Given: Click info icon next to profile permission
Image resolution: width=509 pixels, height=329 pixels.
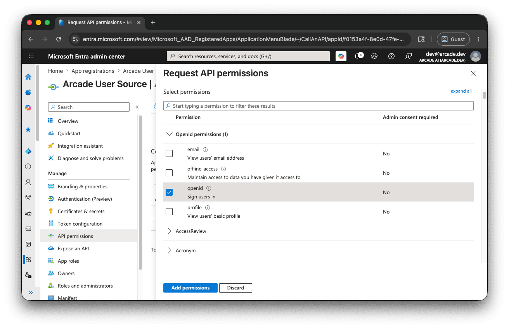Looking at the screenshot, I should (208, 208).
